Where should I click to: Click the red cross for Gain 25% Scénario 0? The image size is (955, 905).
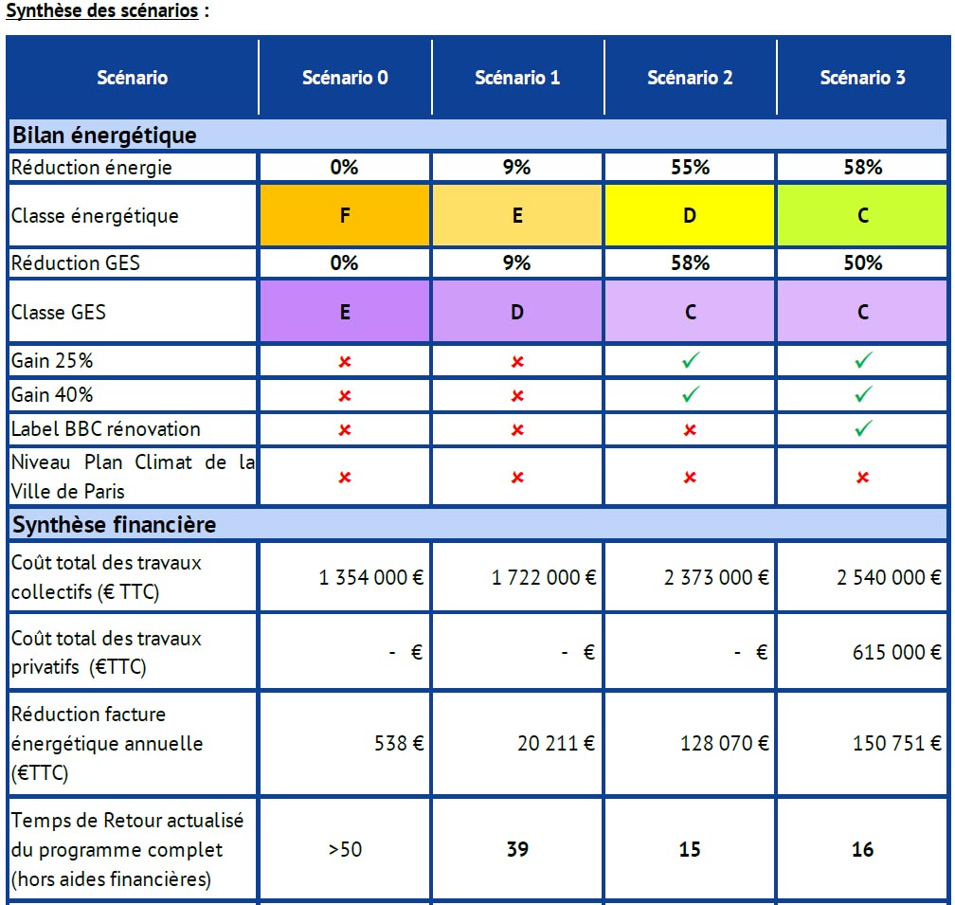[x=345, y=361]
